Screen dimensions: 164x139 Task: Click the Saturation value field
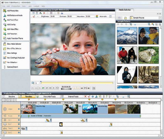coord(90,16)
